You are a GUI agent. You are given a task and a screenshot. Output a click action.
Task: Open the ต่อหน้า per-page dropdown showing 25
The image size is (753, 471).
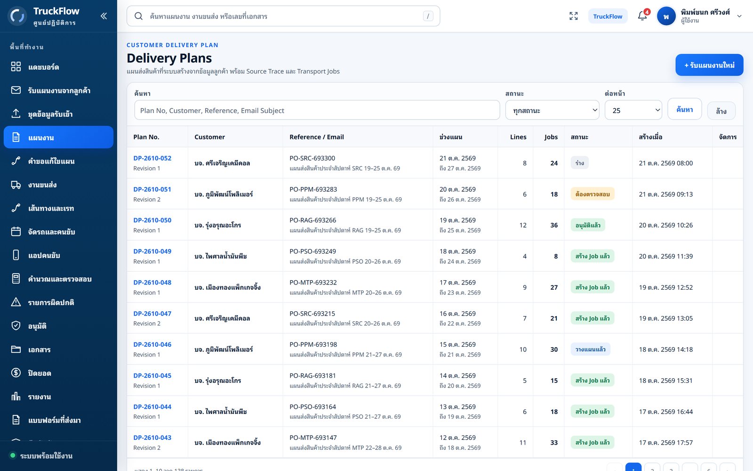[633, 110]
